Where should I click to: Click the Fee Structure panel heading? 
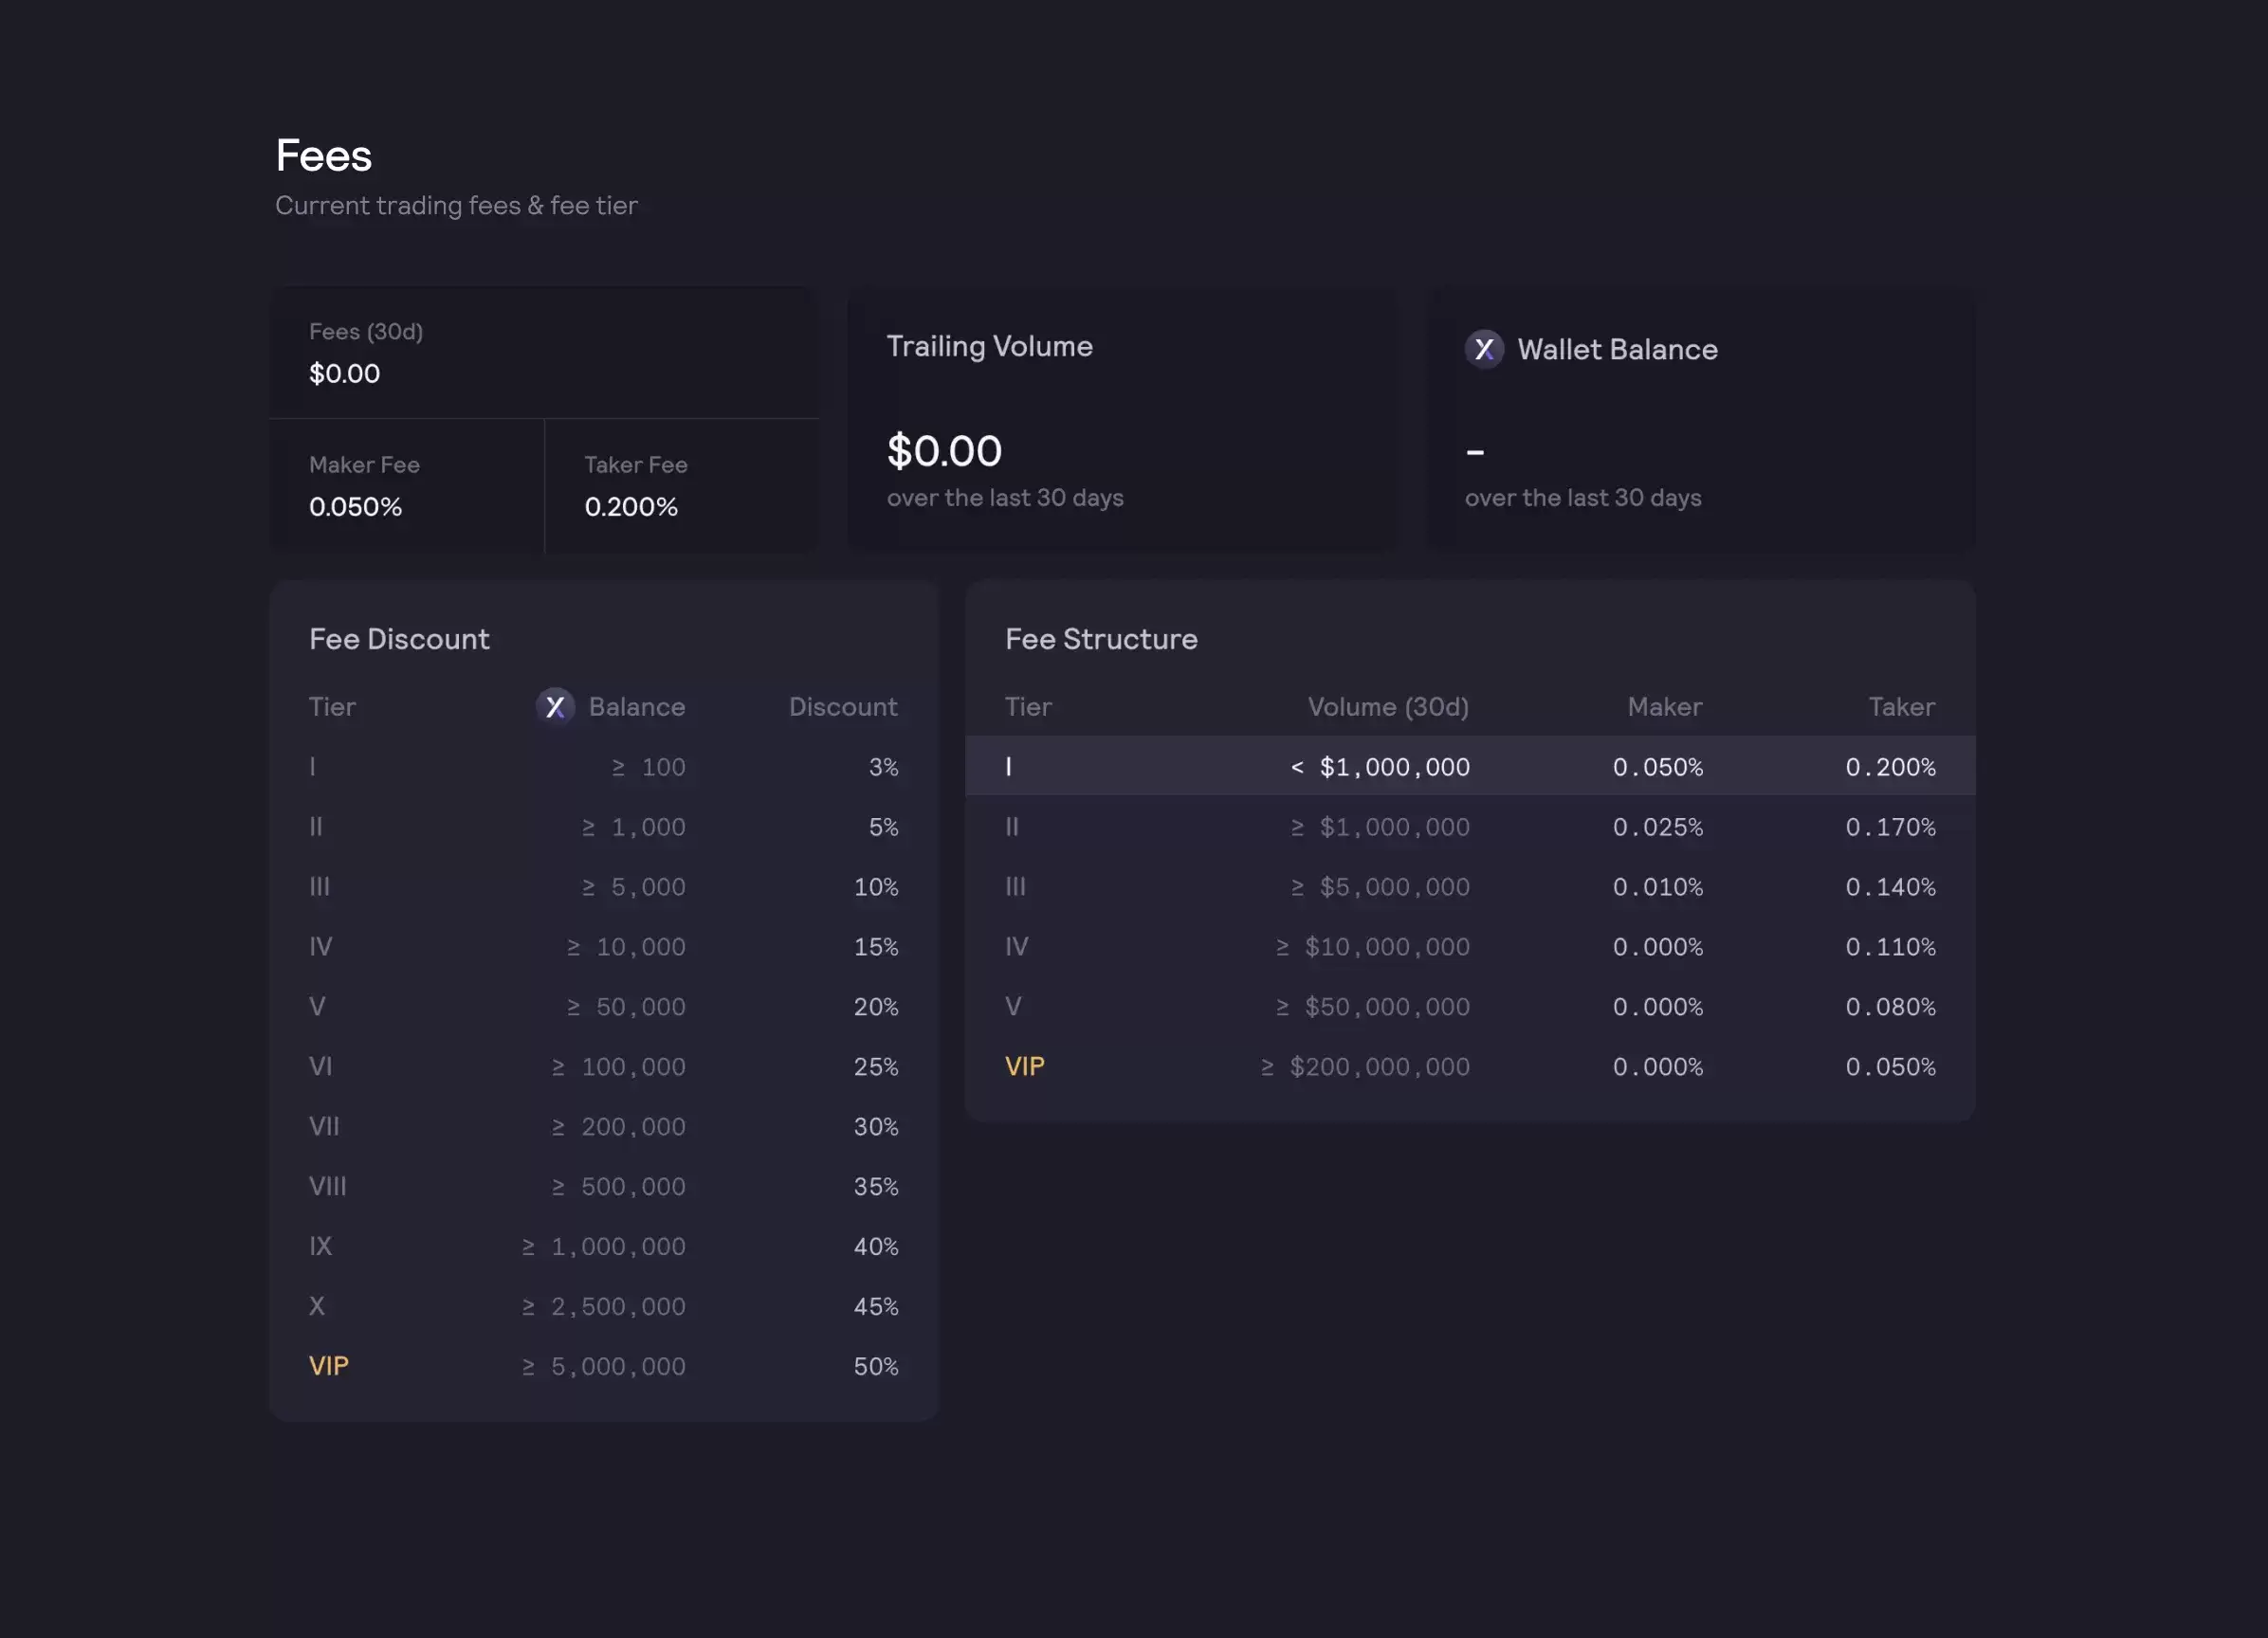click(1101, 639)
